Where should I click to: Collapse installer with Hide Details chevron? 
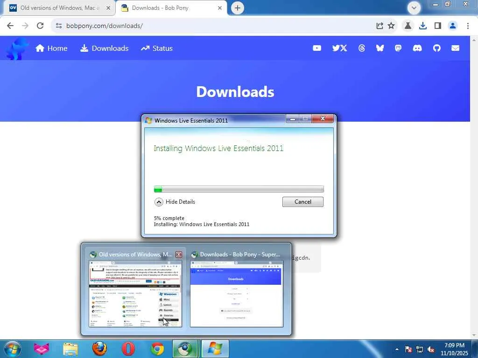pos(159,202)
